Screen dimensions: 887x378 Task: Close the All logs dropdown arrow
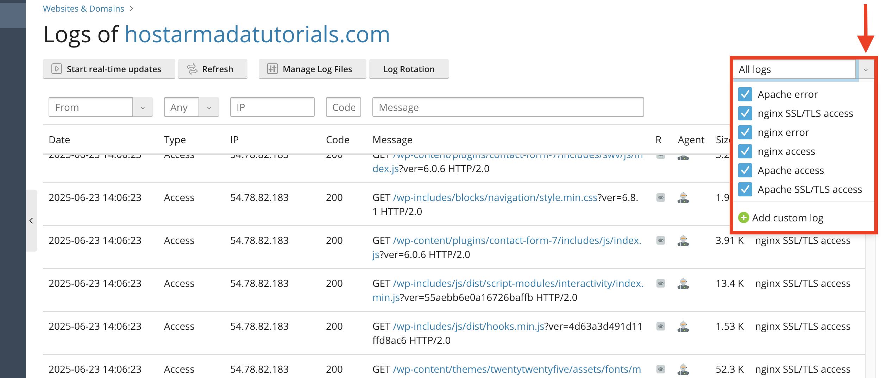(x=866, y=70)
